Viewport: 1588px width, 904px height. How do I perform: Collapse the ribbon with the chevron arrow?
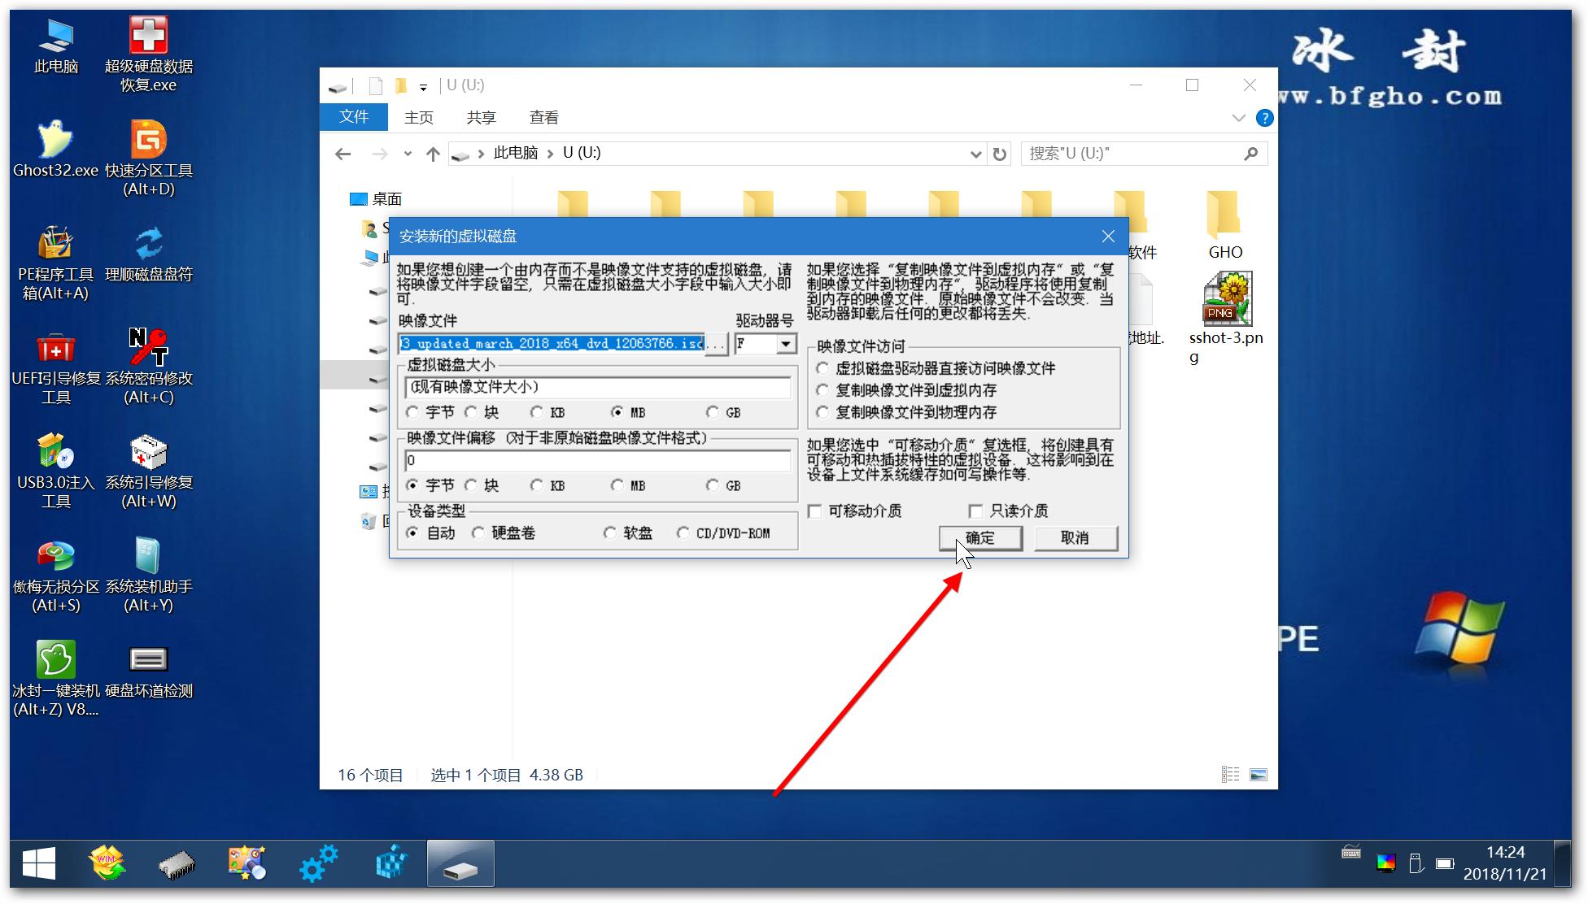[x=1237, y=117]
